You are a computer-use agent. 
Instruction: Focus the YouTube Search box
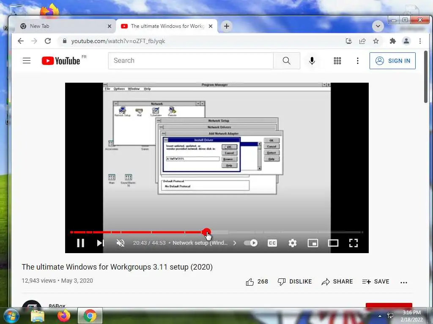191,61
